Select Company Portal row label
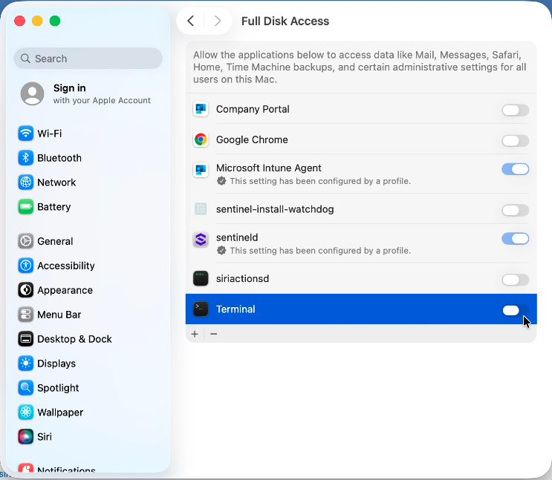 (x=253, y=109)
